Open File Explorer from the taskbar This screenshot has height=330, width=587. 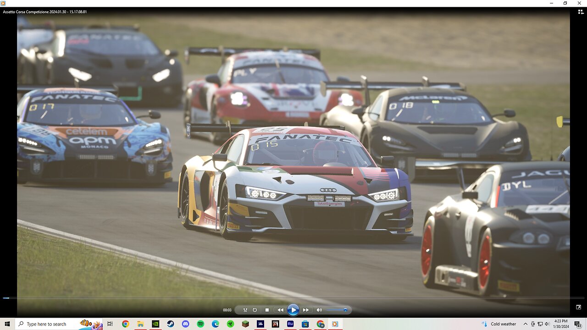[140, 324]
